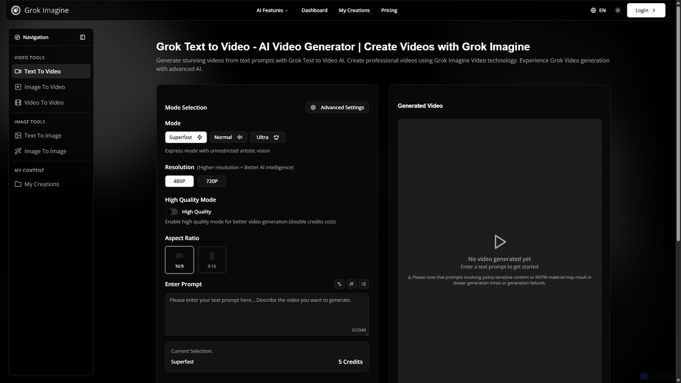This screenshot has width=681, height=383.
Task: Enable the High Quality switch
Action: (x=171, y=212)
